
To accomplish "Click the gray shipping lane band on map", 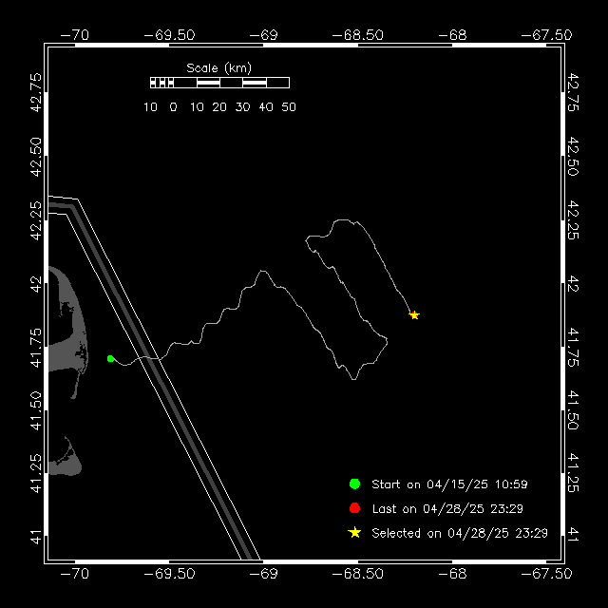I will point(161,380).
